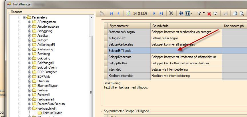This screenshot has height=117, width=247.
Task: Click the empty Grundvärde cell for BeloppErTillgodo
Action: click(186, 51)
